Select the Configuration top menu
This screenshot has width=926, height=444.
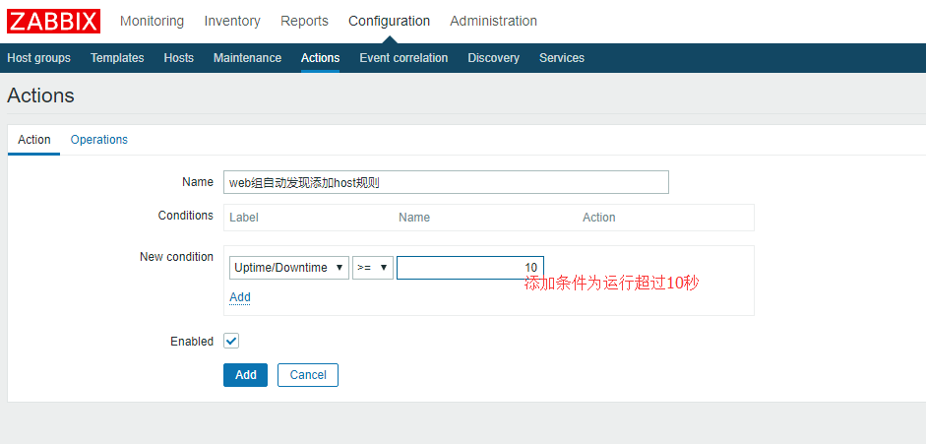pyautogui.click(x=389, y=21)
